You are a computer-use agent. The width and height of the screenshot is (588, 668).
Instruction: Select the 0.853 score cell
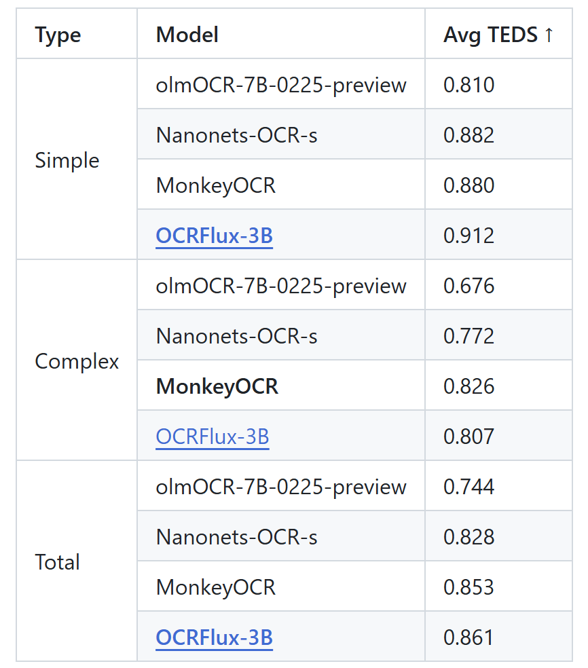pyautogui.click(x=468, y=587)
